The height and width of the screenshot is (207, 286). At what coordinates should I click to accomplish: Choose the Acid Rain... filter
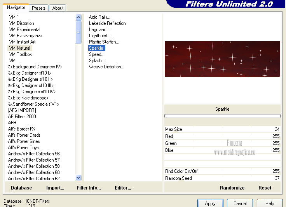pos(99,17)
